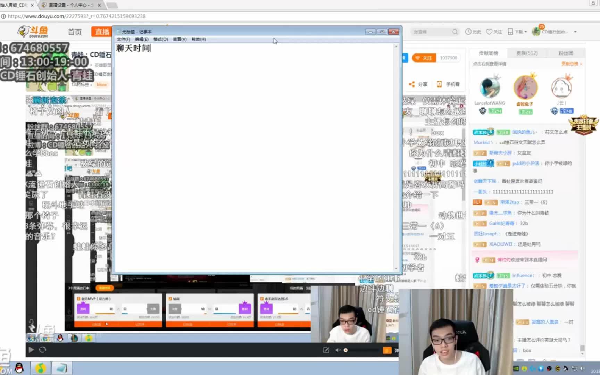Open the 直播 navigation button
The width and height of the screenshot is (600, 375).
coord(101,32)
